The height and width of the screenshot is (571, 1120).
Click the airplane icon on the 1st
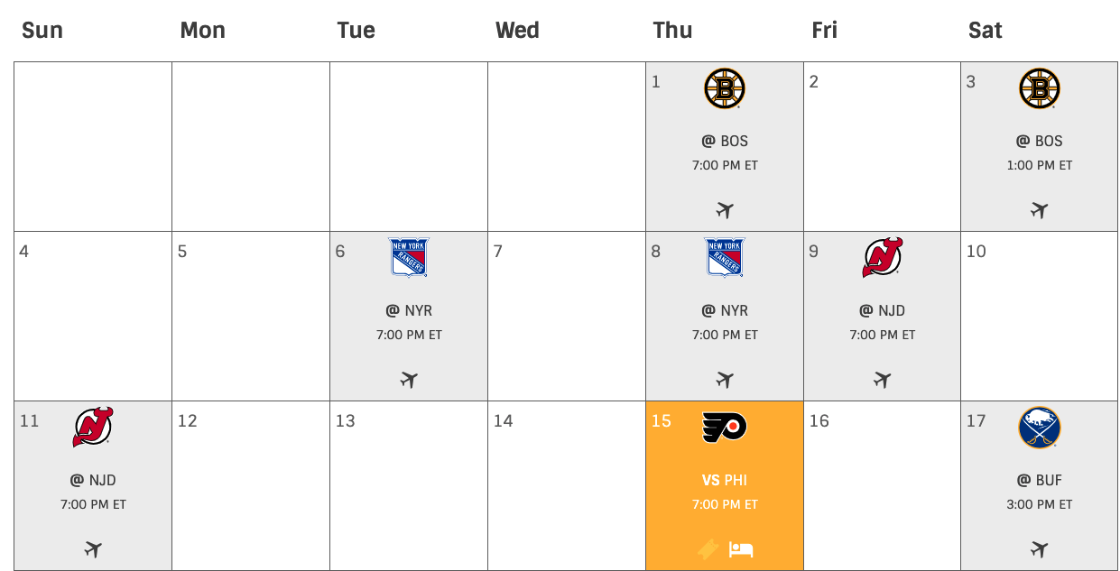[725, 210]
